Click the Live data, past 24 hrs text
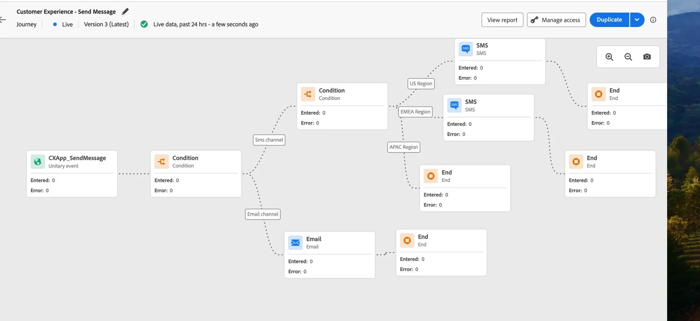This screenshot has width=700, height=321. [x=206, y=24]
